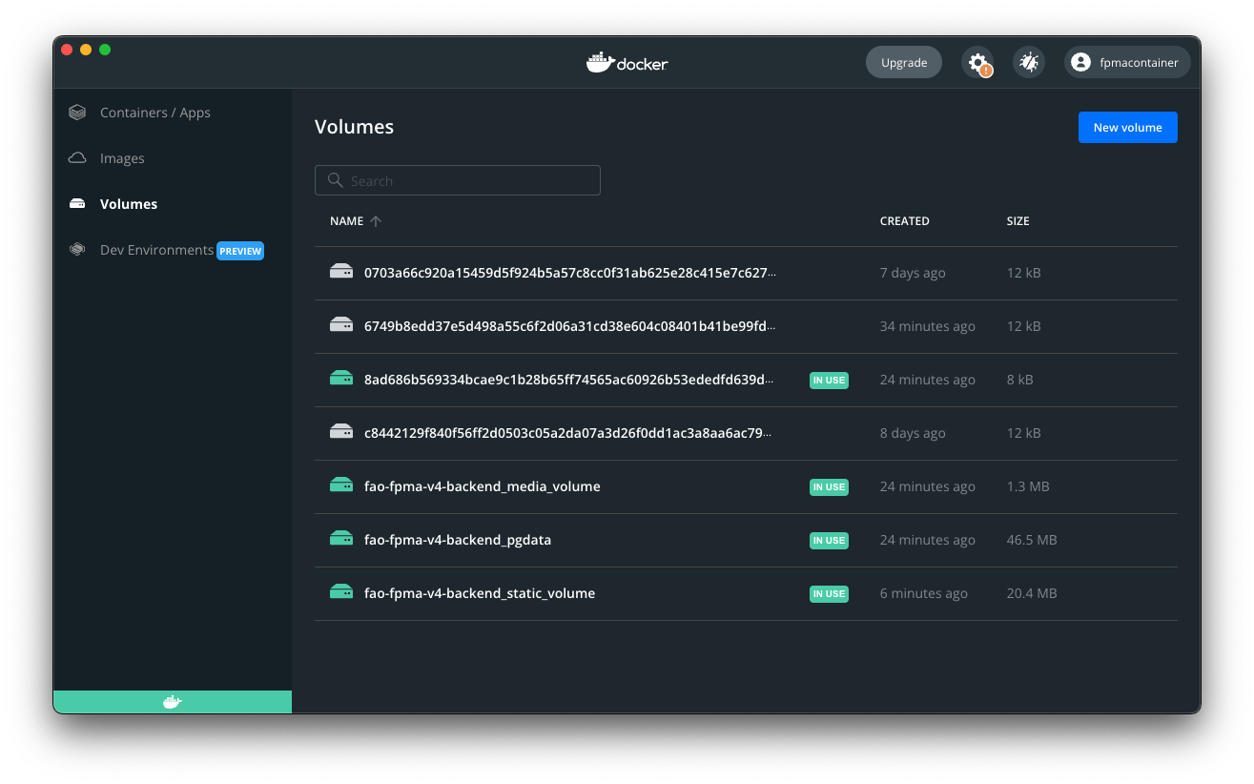1254x784 pixels.
Task: Click the '1.3 MB' size cell
Action: (1028, 486)
